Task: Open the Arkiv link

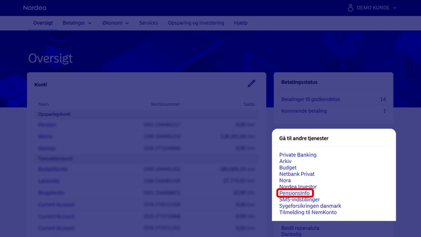Action: tap(285, 161)
